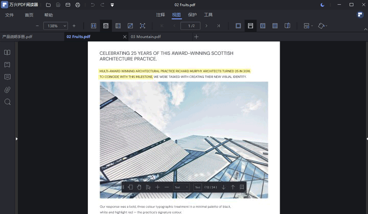
Task: Go to the first page
Action: tap(162, 26)
